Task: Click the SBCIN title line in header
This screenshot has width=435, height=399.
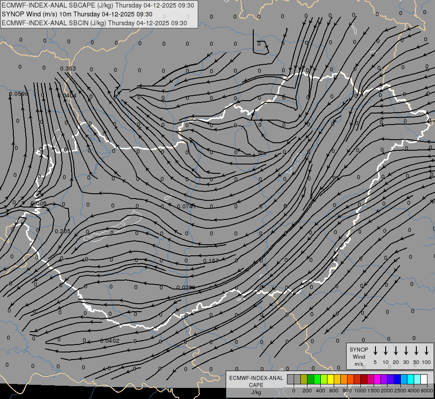Action: point(94,23)
